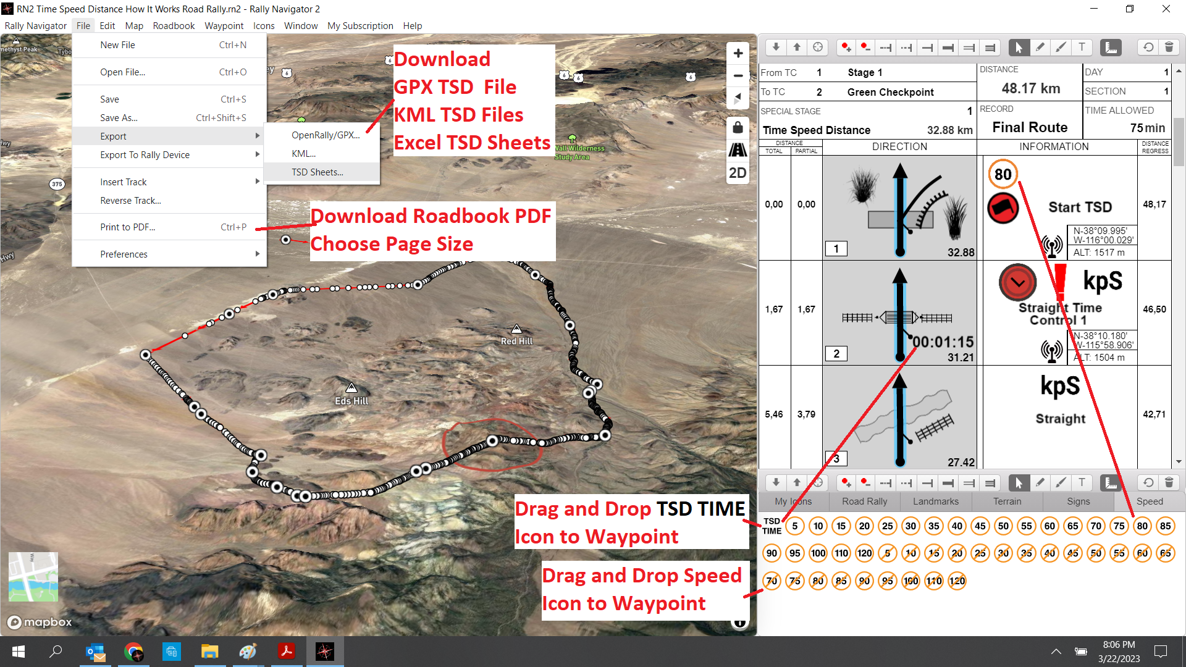Click the satellite map style thumbnail
Viewport: 1186px width, 667px height.
[33, 577]
